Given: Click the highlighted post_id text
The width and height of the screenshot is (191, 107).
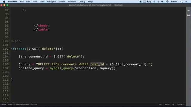Looking at the screenshot, I should click(x=97, y=64).
